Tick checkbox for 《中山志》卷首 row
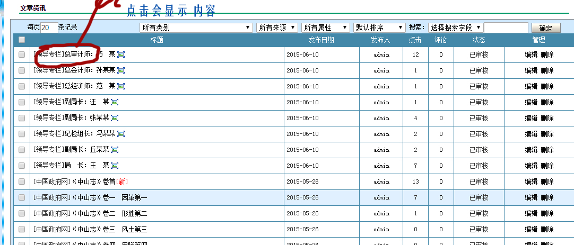Screen dimensions: 574x245 click(x=22, y=182)
